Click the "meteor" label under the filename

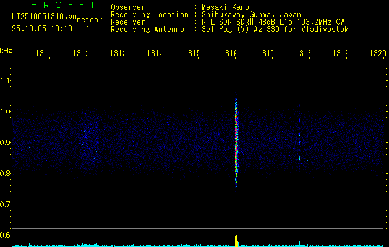pos(89,19)
